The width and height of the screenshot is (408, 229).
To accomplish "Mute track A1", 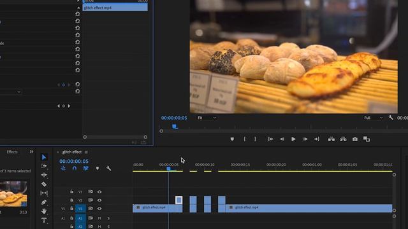I will point(99,218).
